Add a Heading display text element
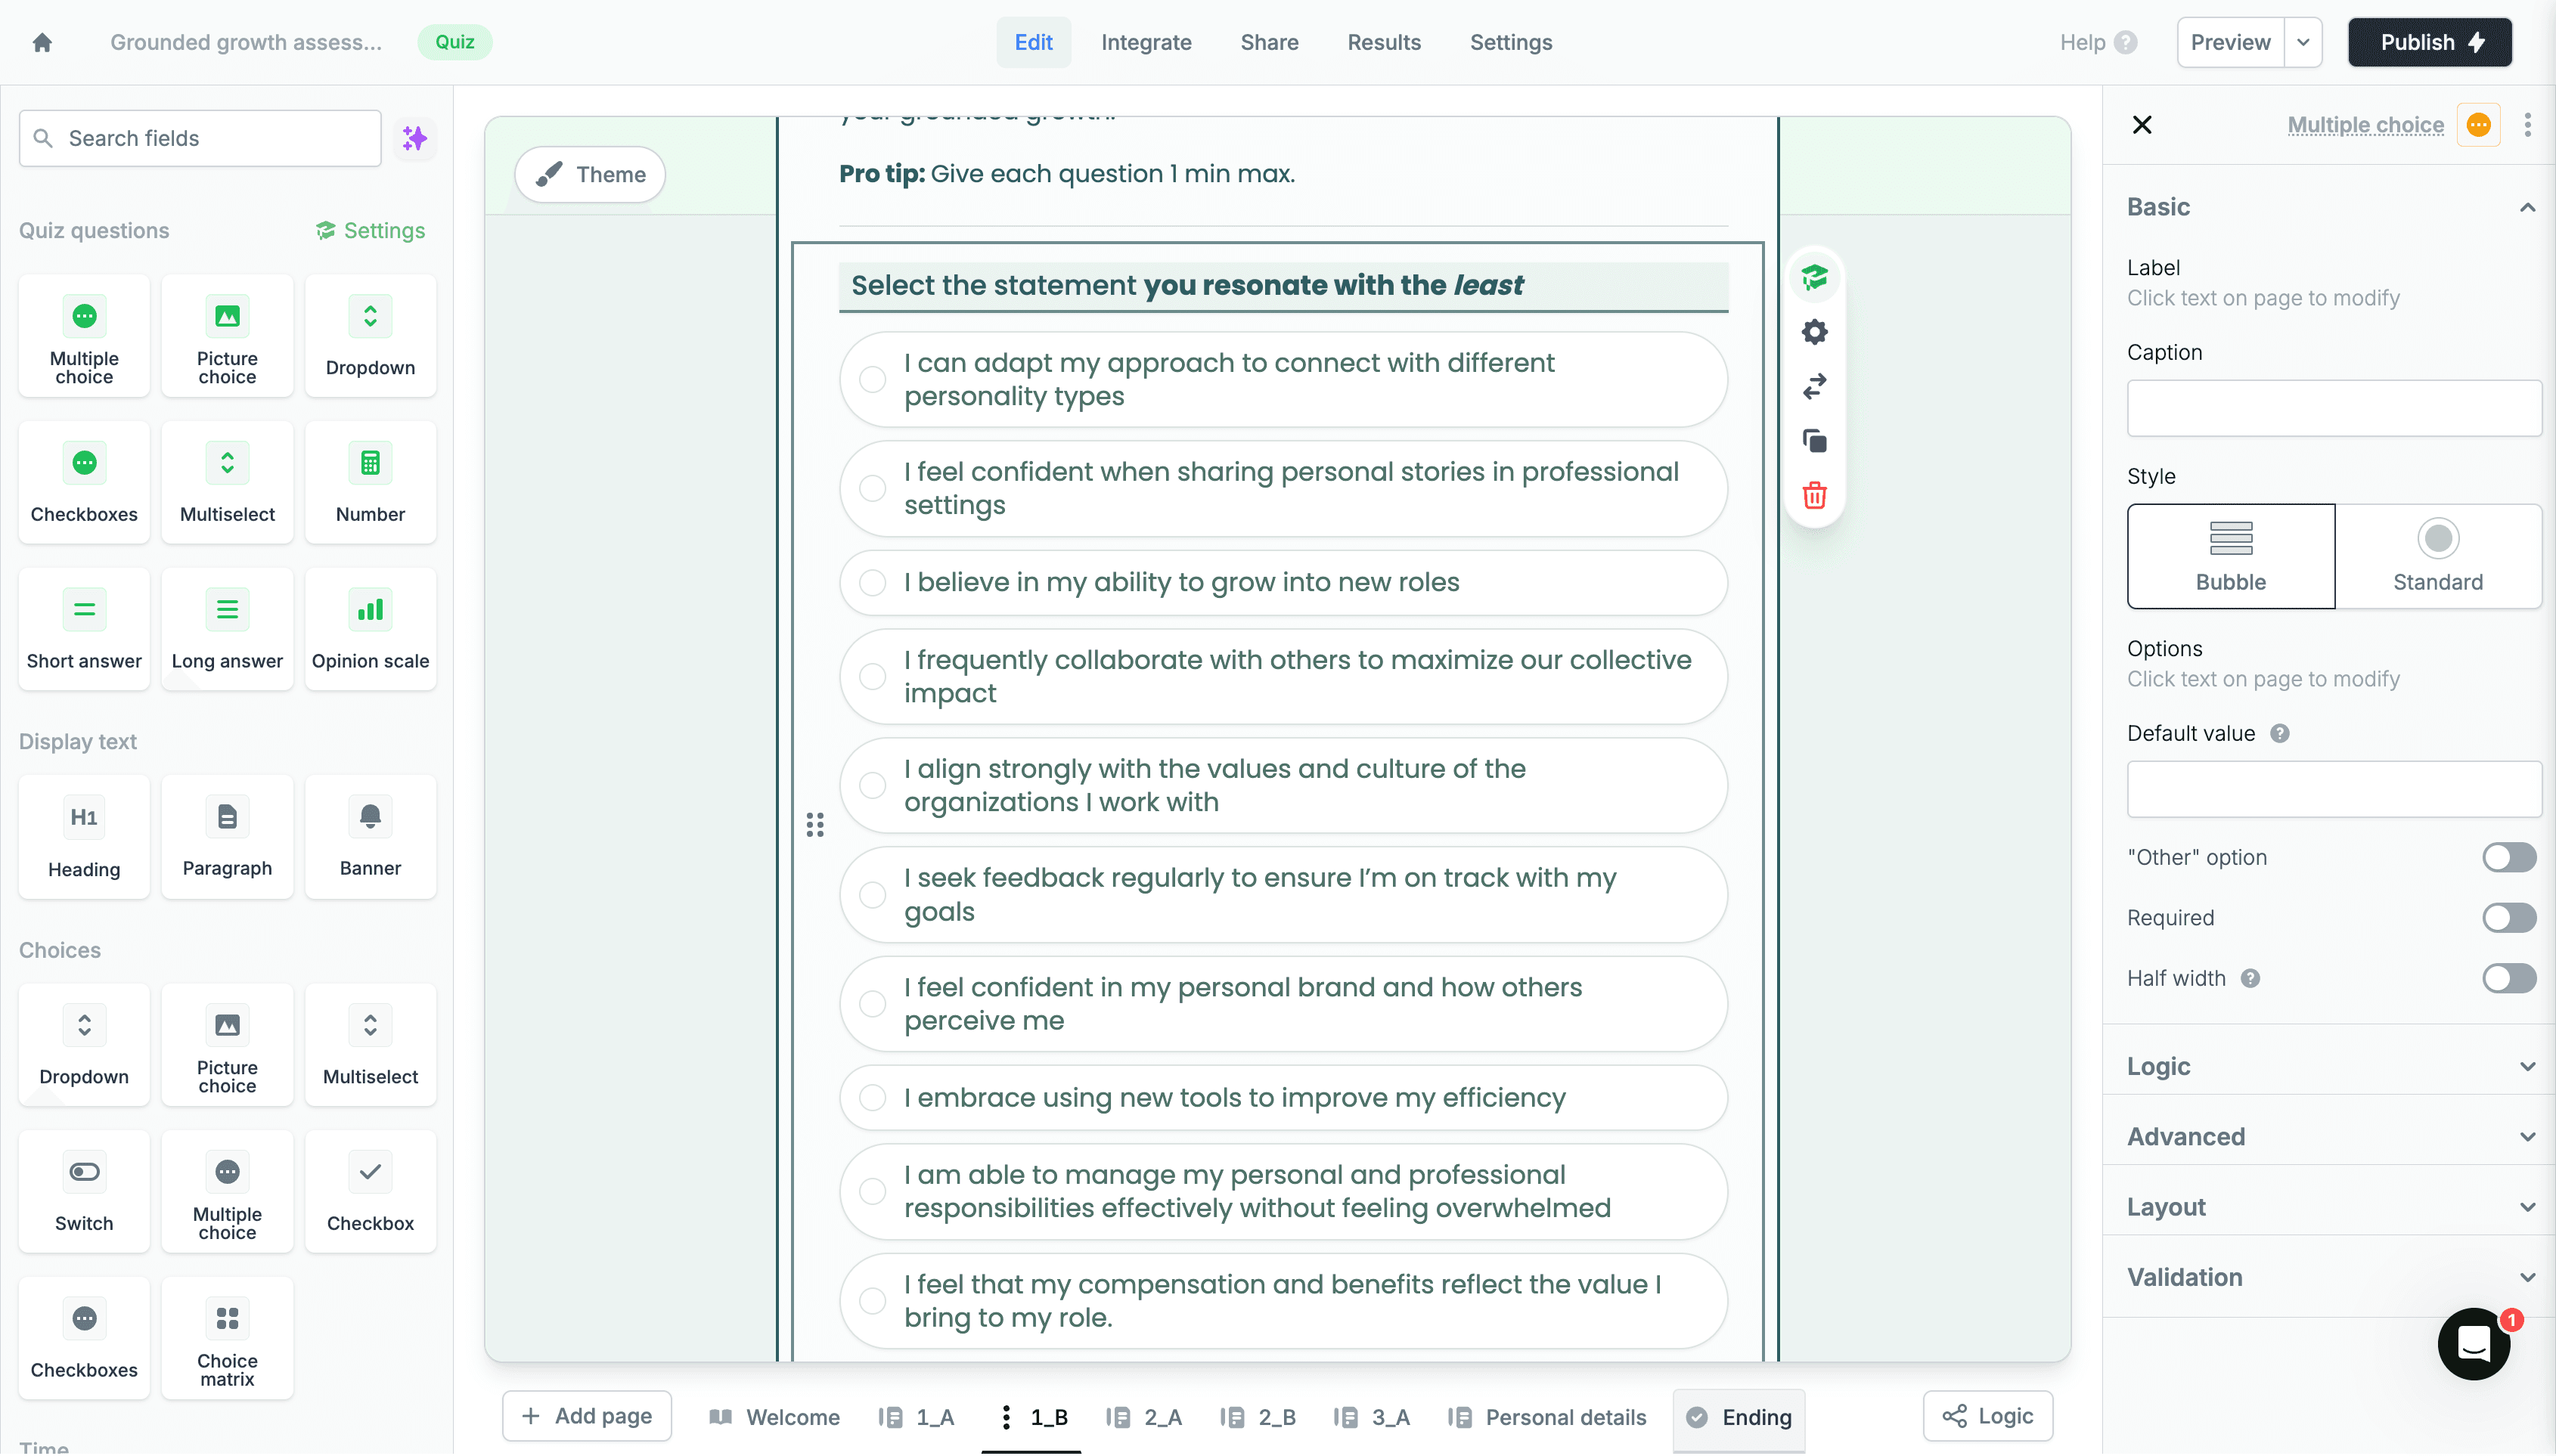The height and width of the screenshot is (1456, 2556). pos(84,838)
